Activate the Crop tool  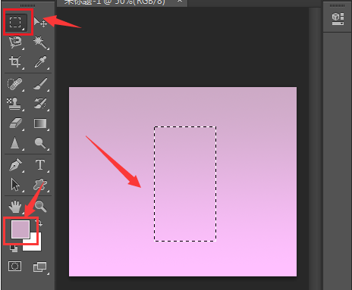click(x=15, y=62)
